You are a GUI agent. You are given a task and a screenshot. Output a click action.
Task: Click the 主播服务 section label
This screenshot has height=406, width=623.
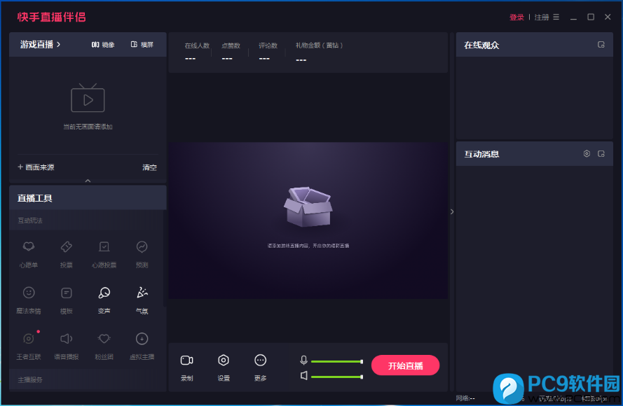point(30,380)
